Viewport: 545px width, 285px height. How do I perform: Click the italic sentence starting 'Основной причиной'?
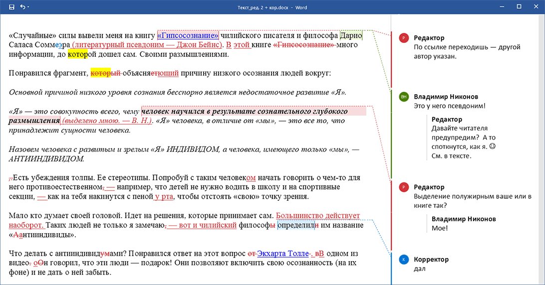tap(177, 92)
